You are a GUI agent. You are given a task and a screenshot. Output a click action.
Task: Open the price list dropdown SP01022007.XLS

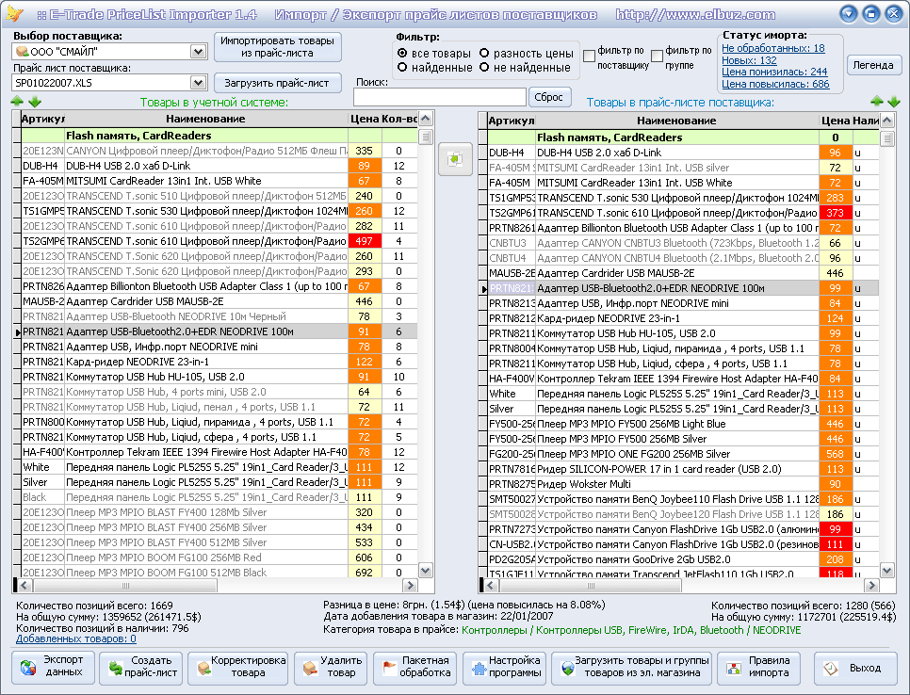pos(198,83)
